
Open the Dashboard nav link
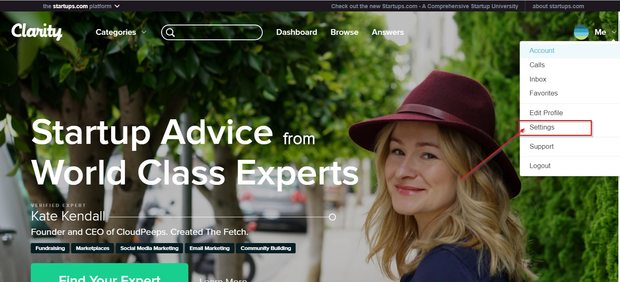[x=296, y=32]
